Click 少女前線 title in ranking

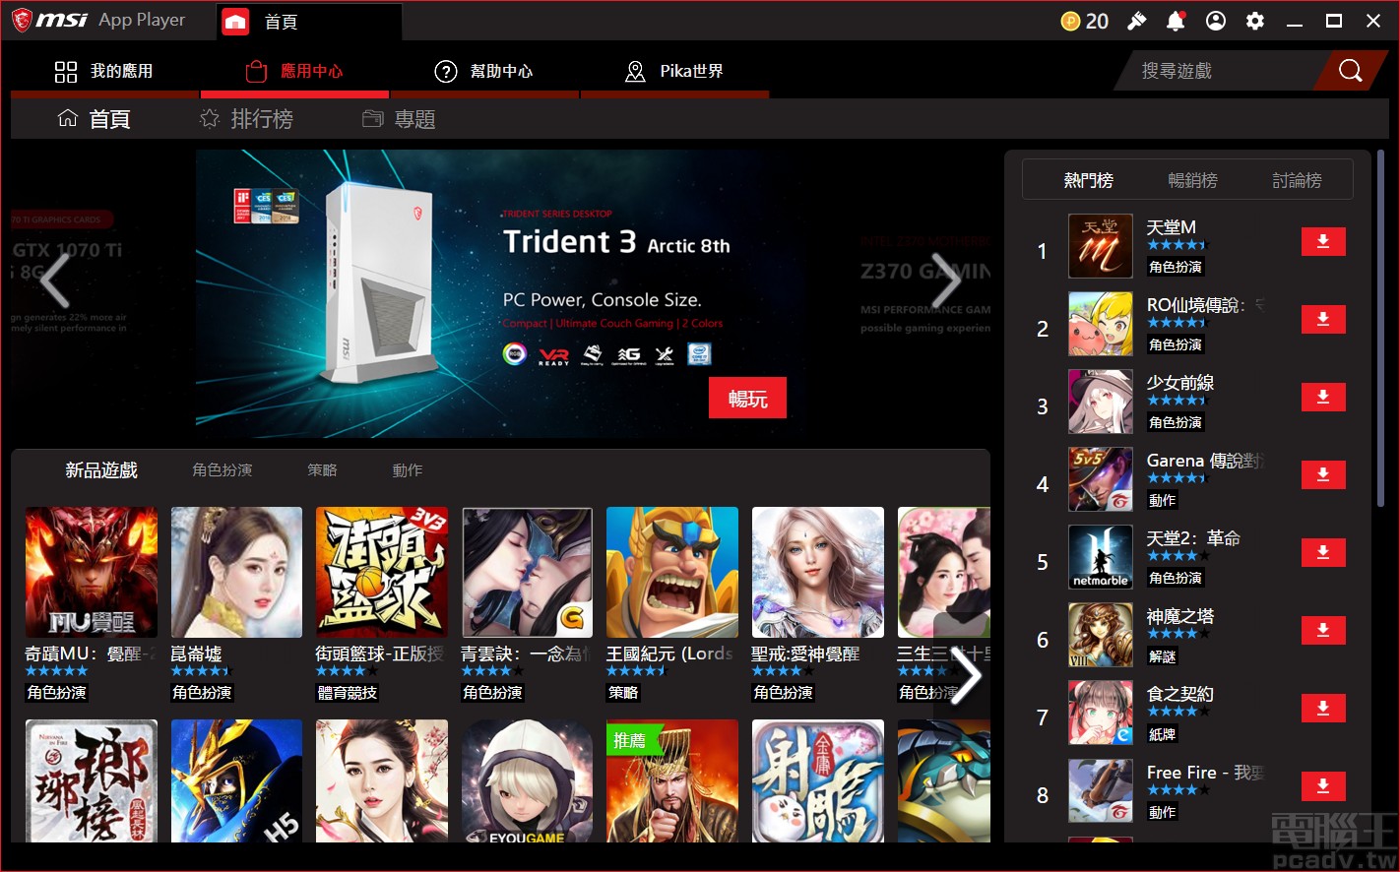tap(1180, 382)
